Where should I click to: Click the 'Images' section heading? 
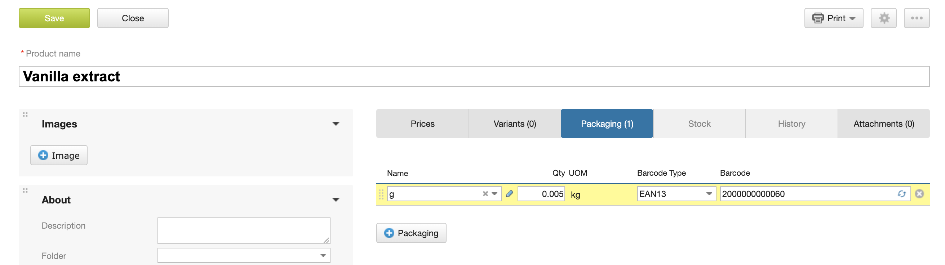click(59, 124)
